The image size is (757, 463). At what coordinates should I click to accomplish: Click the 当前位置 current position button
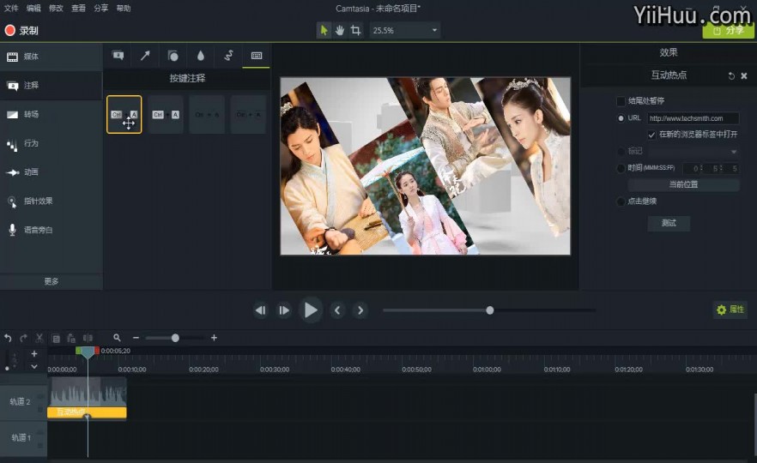[683, 184]
